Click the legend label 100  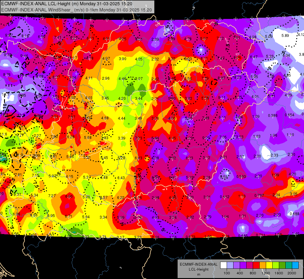click(227, 273)
